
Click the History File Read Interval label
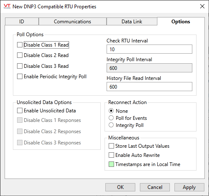pyautogui.click(x=134, y=78)
